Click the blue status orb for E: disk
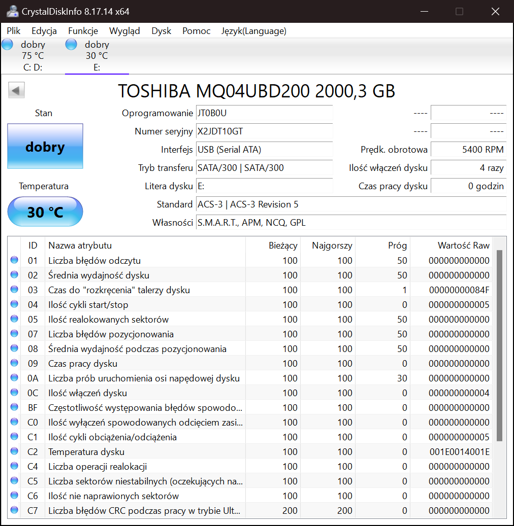Viewport: 514px width, 526px height. tap(71, 44)
